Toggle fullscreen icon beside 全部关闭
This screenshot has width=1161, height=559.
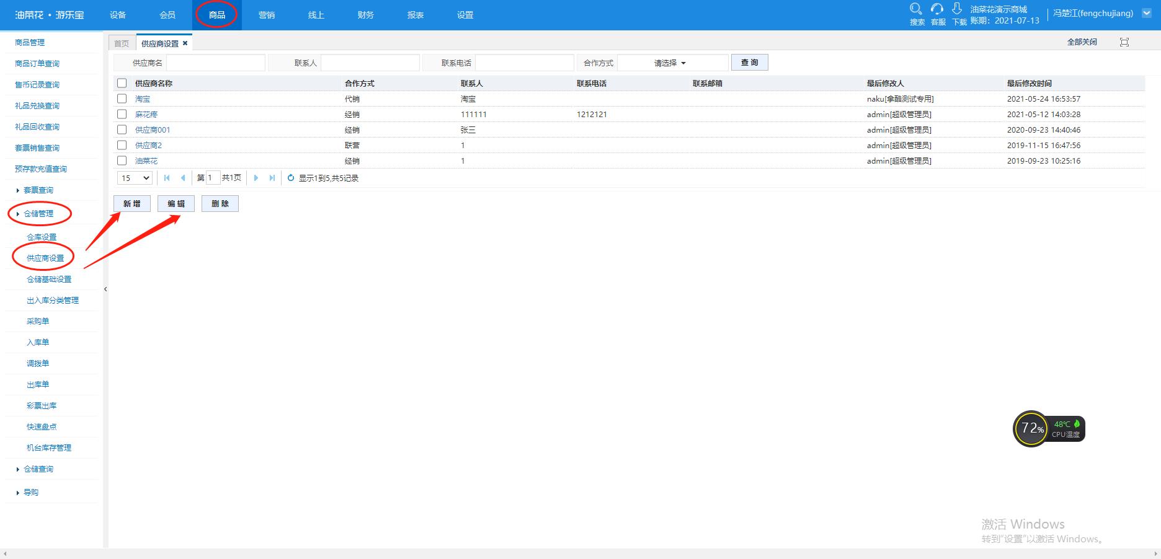click(1124, 42)
